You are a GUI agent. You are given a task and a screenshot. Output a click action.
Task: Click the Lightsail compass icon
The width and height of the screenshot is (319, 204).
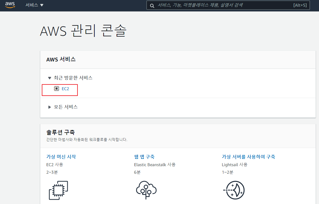(x=234, y=190)
